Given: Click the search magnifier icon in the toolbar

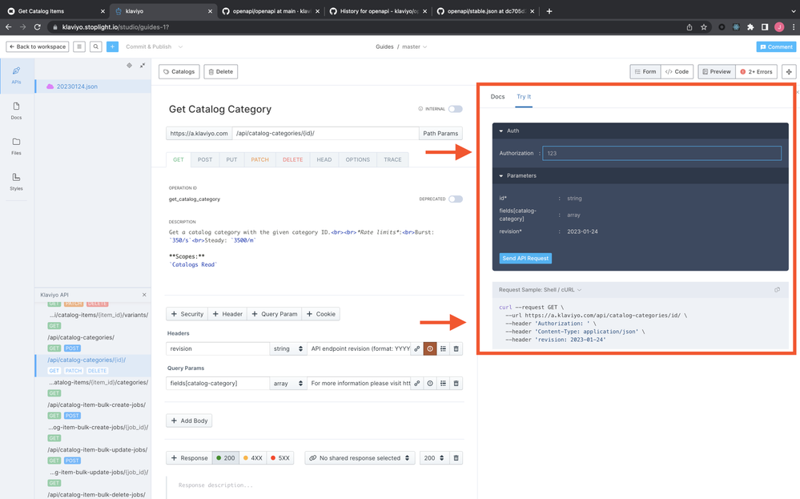Looking at the screenshot, I should (95, 46).
